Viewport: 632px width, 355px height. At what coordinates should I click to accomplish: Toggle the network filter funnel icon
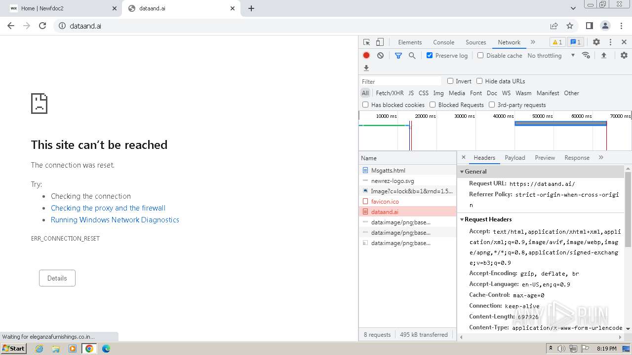point(398,56)
